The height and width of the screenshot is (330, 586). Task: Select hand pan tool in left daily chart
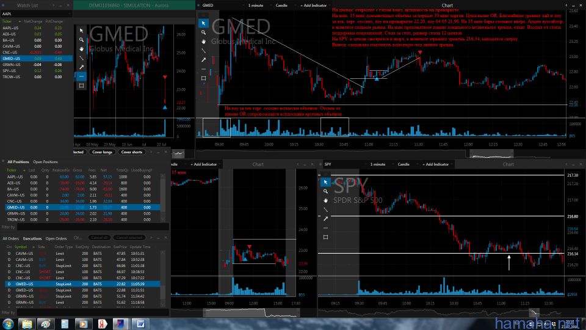coord(81,49)
